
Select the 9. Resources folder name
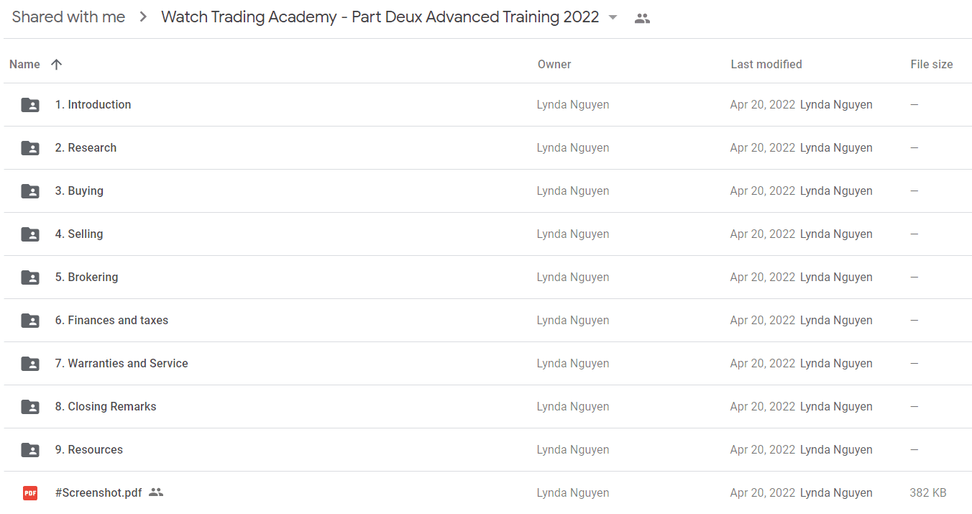pyautogui.click(x=89, y=450)
